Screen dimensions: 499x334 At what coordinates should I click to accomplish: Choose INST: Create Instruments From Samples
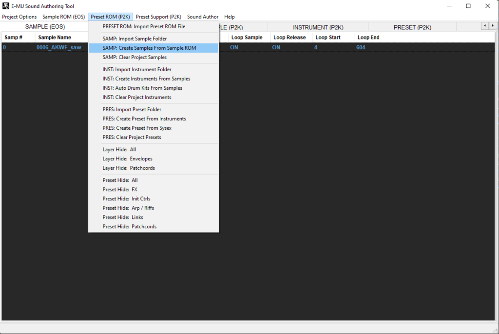154,79
